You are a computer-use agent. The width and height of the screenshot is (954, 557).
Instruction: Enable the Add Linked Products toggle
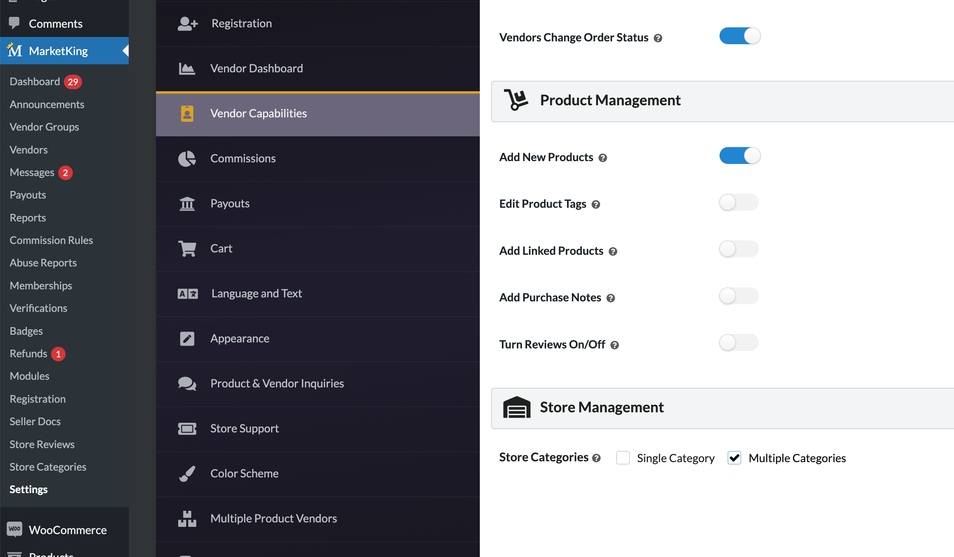739,249
